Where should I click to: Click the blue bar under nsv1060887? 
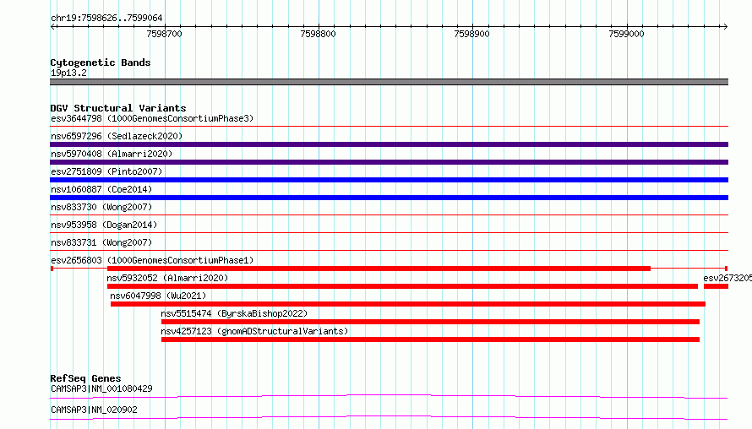click(x=389, y=198)
